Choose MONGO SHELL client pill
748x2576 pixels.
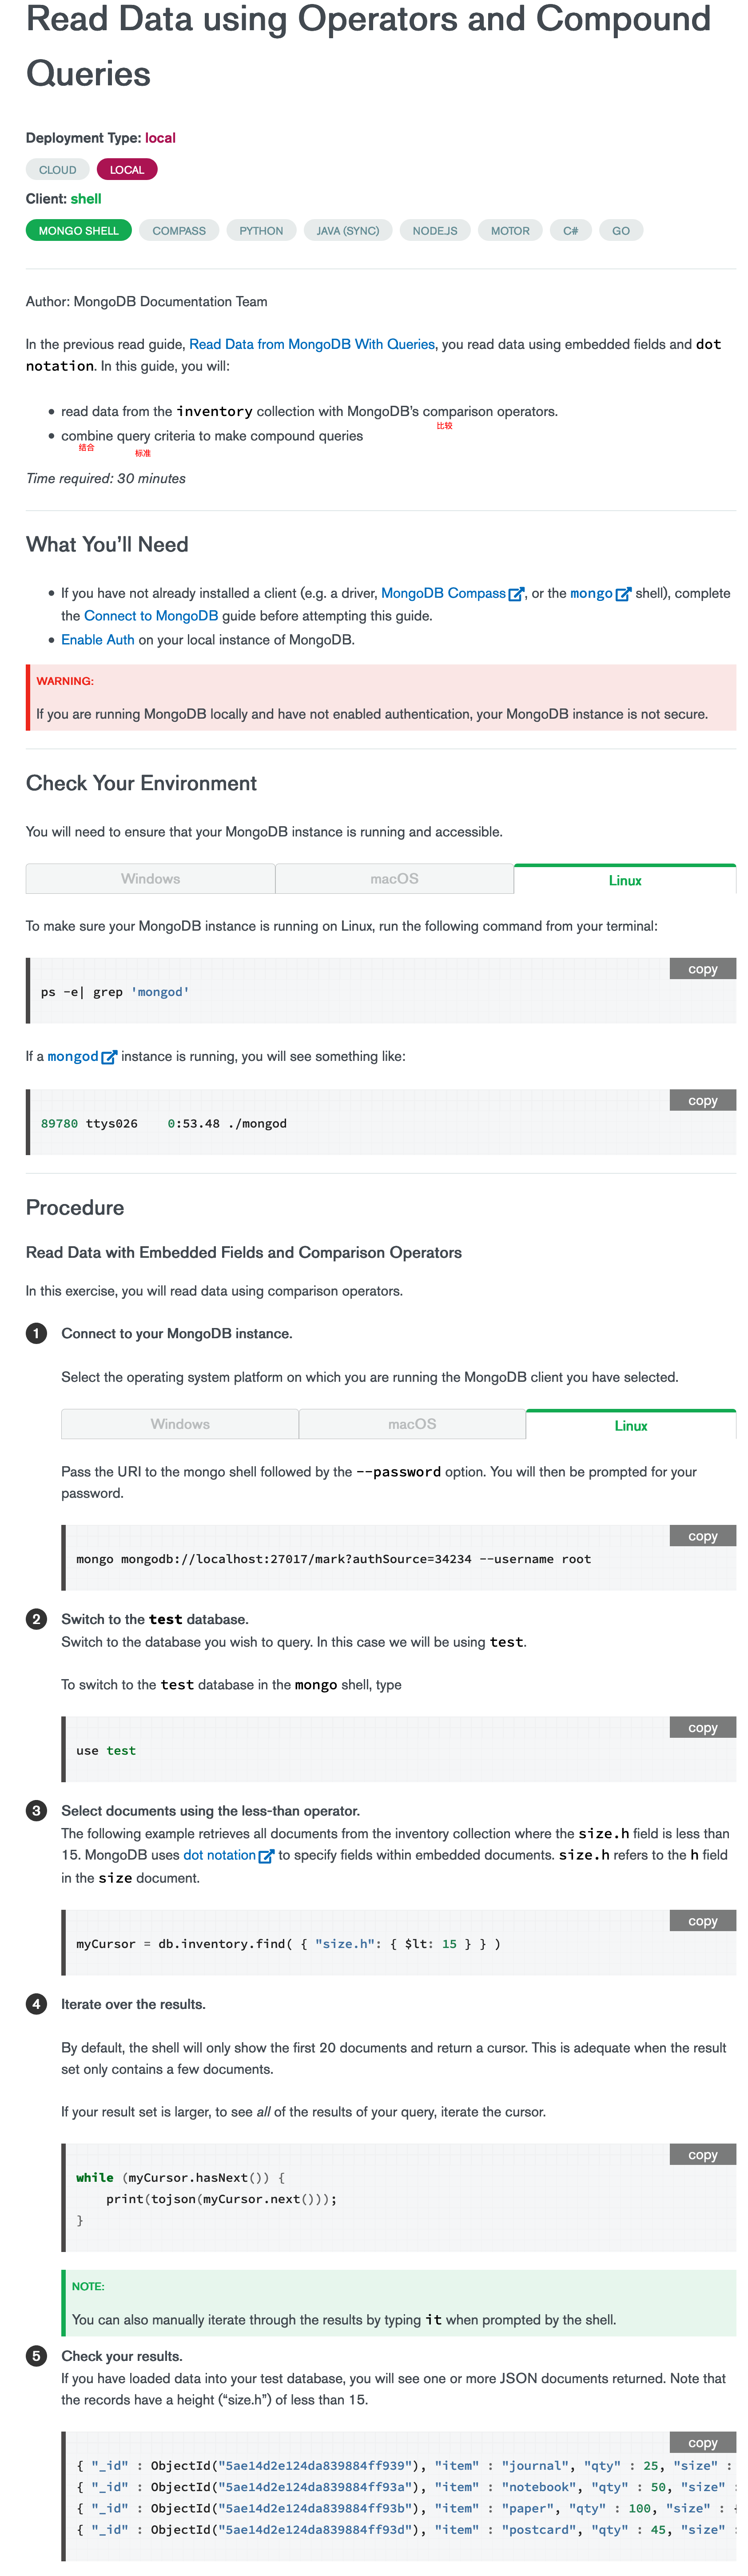(x=79, y=231)
